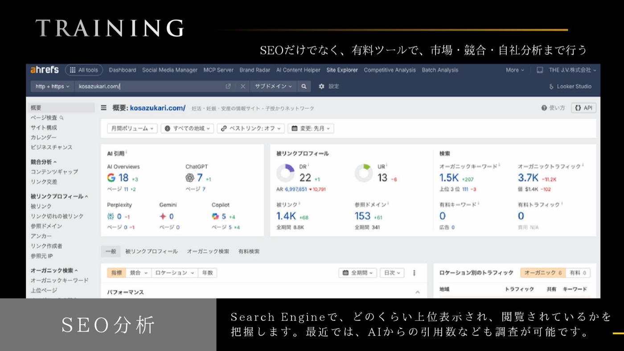
Task: Open コンテンツギャップ in sidebar
Action: (54, 172)
